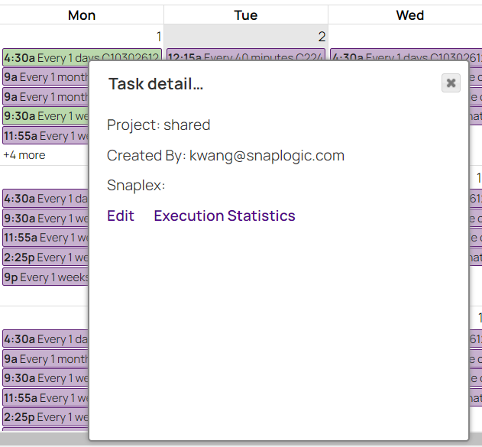Select the Tue column header
The image size is (482, 447).
pyautogui.click(x=246, y=15)
